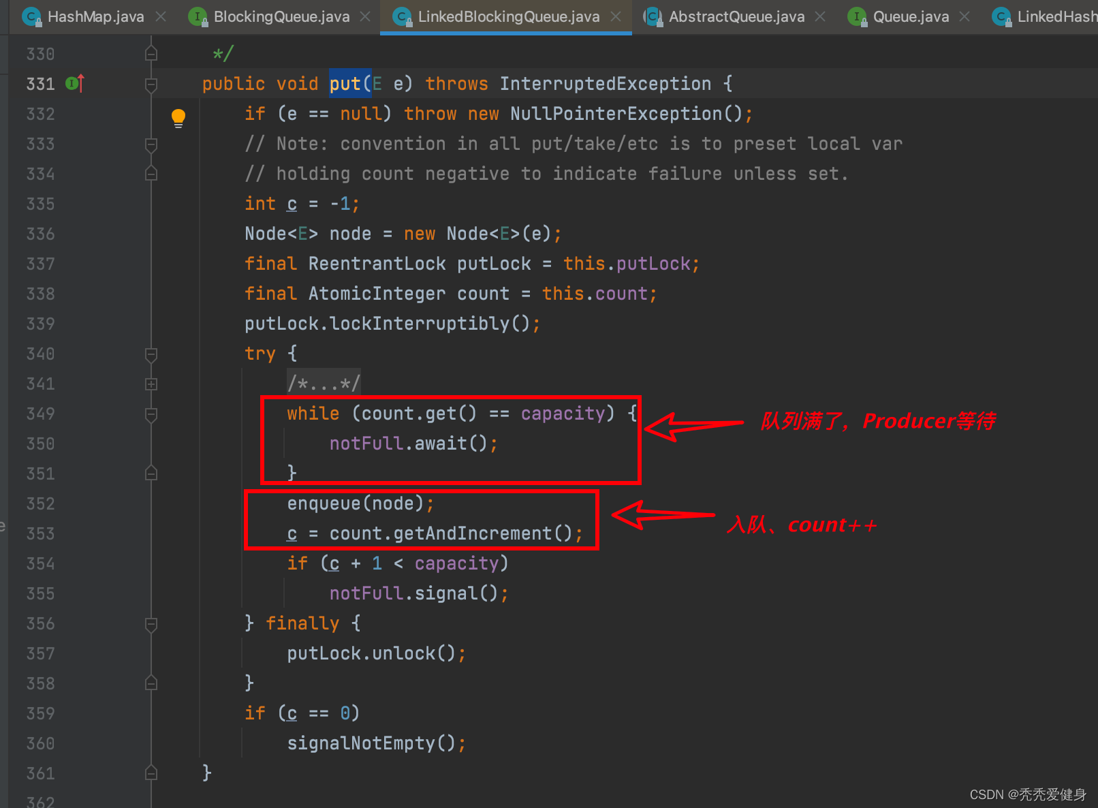The width and height of the screenshot is (1098, 808).
Task: Toggle the fold end marker on line 358
Action: point(151,683)
